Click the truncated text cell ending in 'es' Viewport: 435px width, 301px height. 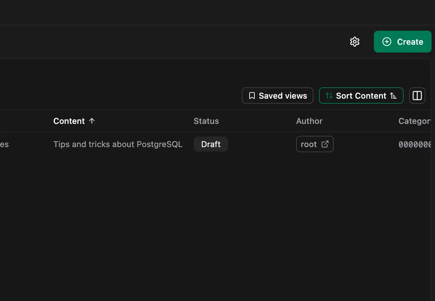click(x=4, y=144)
